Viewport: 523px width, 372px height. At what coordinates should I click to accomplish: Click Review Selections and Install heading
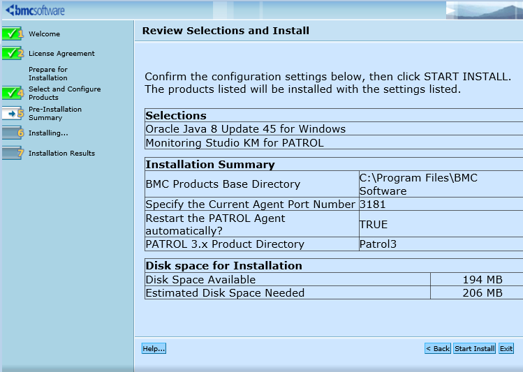[x=226, y=31]
